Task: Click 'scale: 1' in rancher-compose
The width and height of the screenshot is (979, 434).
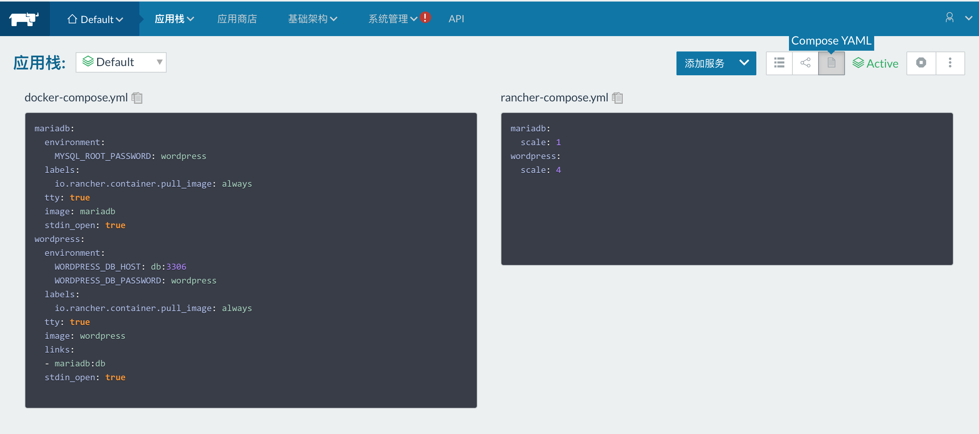Action: (x=541, y=142)
